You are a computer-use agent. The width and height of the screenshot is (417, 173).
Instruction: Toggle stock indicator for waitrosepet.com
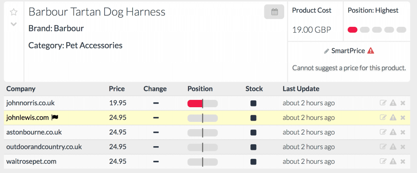(253, 162)
